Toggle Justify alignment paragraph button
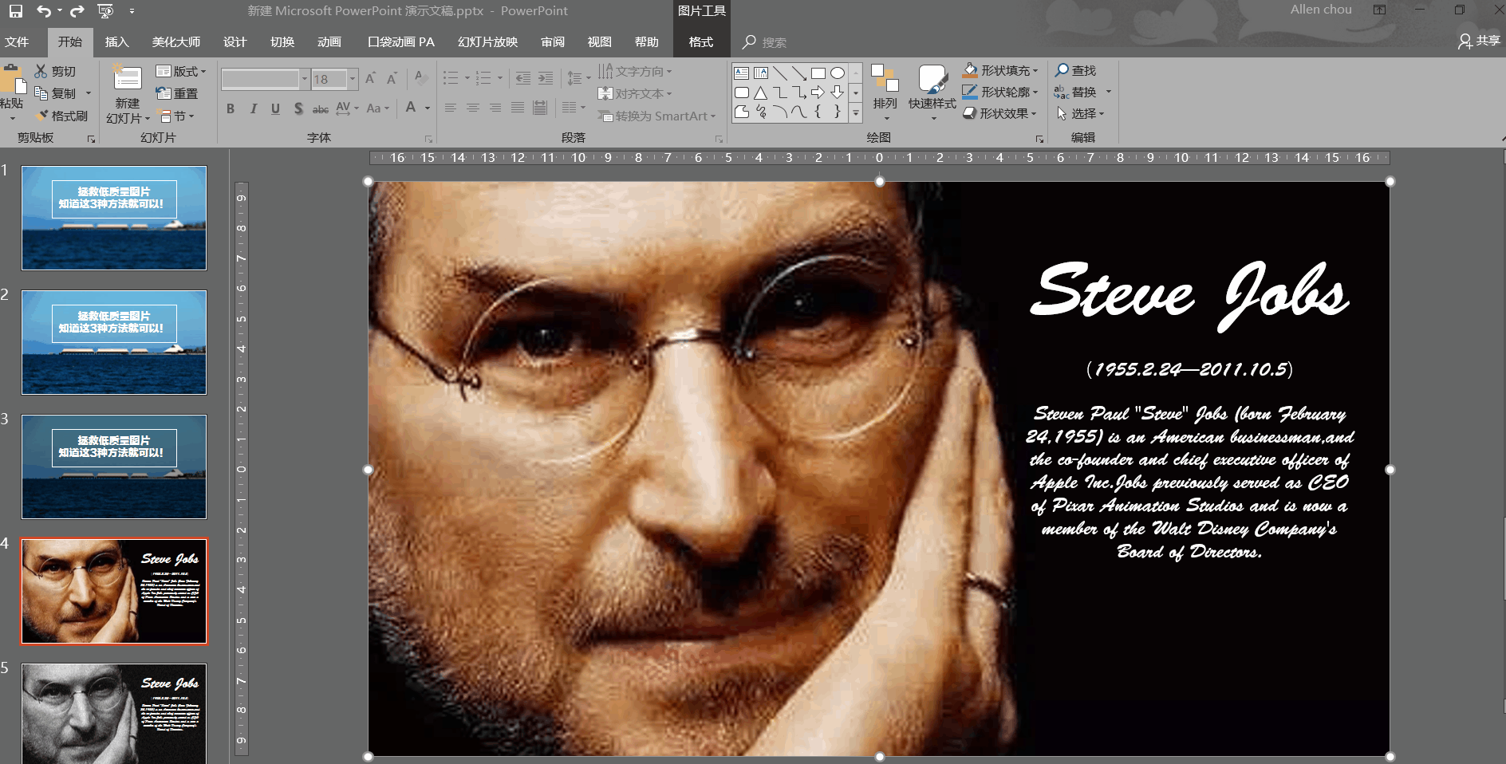Viewport: 1506px width, 764px height. tap(518, 108)
